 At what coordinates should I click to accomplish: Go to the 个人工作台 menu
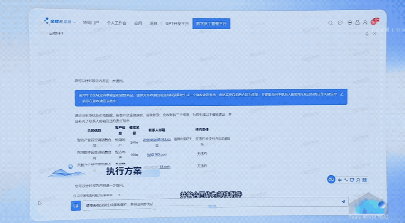[117, 23]
